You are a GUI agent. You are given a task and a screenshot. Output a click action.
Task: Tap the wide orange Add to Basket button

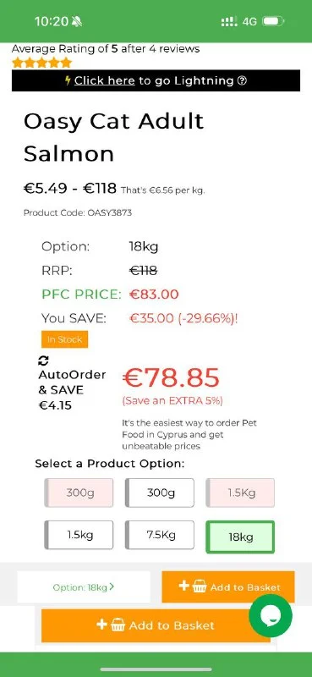(156, 625)
